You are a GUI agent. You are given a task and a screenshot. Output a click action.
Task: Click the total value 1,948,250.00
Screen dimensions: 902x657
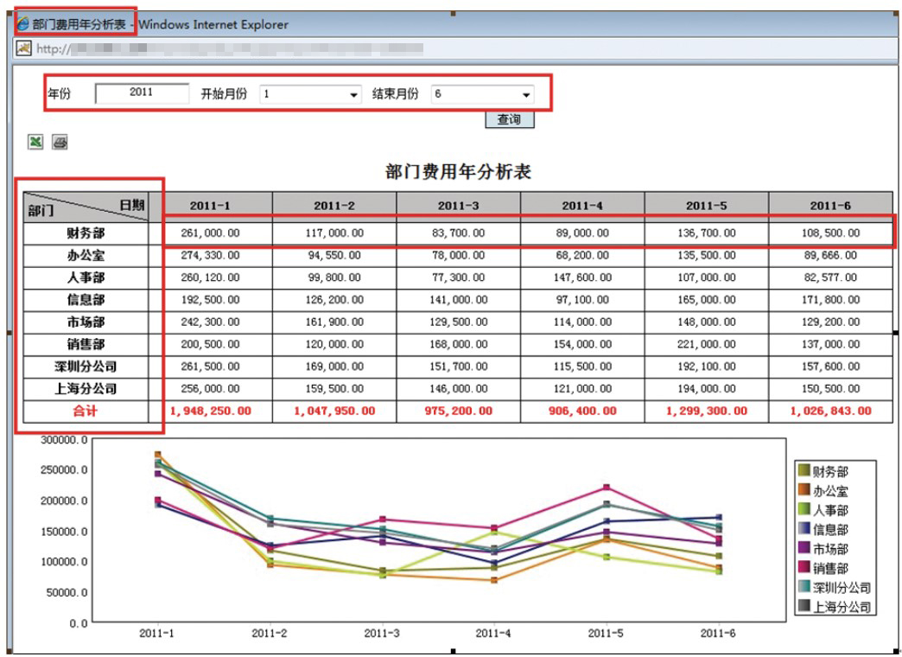(211, 411)
